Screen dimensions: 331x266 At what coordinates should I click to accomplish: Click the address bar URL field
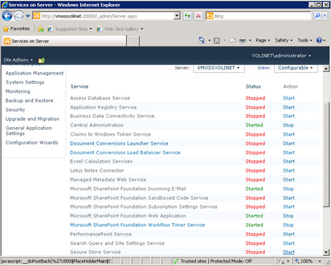(107, 16)
